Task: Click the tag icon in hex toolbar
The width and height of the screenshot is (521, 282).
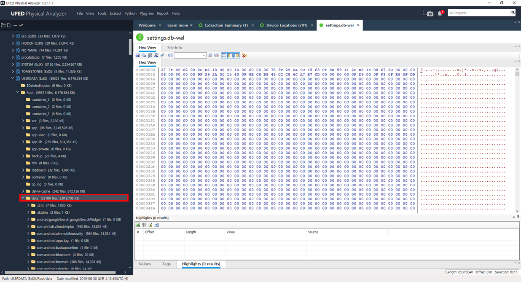Action: click(162, 55)
